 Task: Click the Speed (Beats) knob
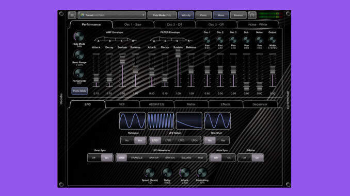click(150, 173)
